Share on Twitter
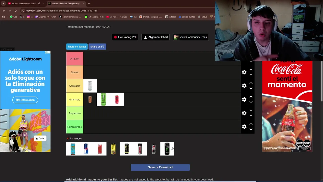Viewport: 323px width, 182px height. [x=77, y=47]
